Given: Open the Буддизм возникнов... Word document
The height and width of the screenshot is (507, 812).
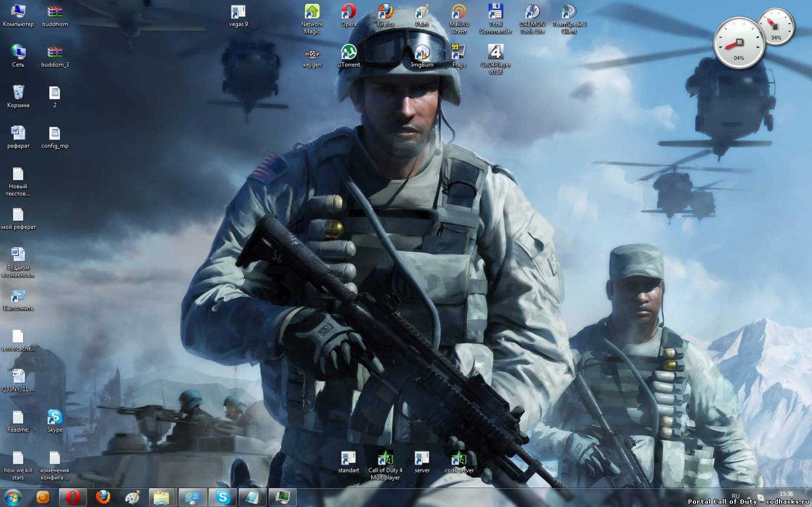Looking at the screenshot, I should pos(18,262).
